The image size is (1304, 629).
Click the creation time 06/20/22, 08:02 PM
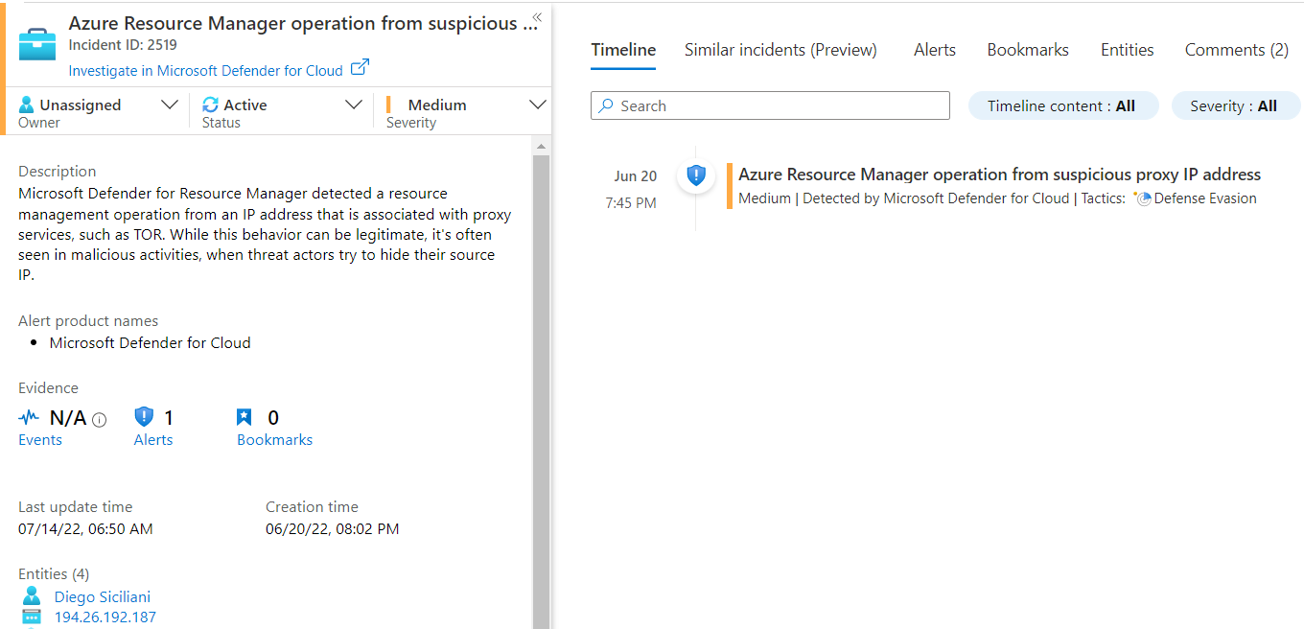click(333, 529)
